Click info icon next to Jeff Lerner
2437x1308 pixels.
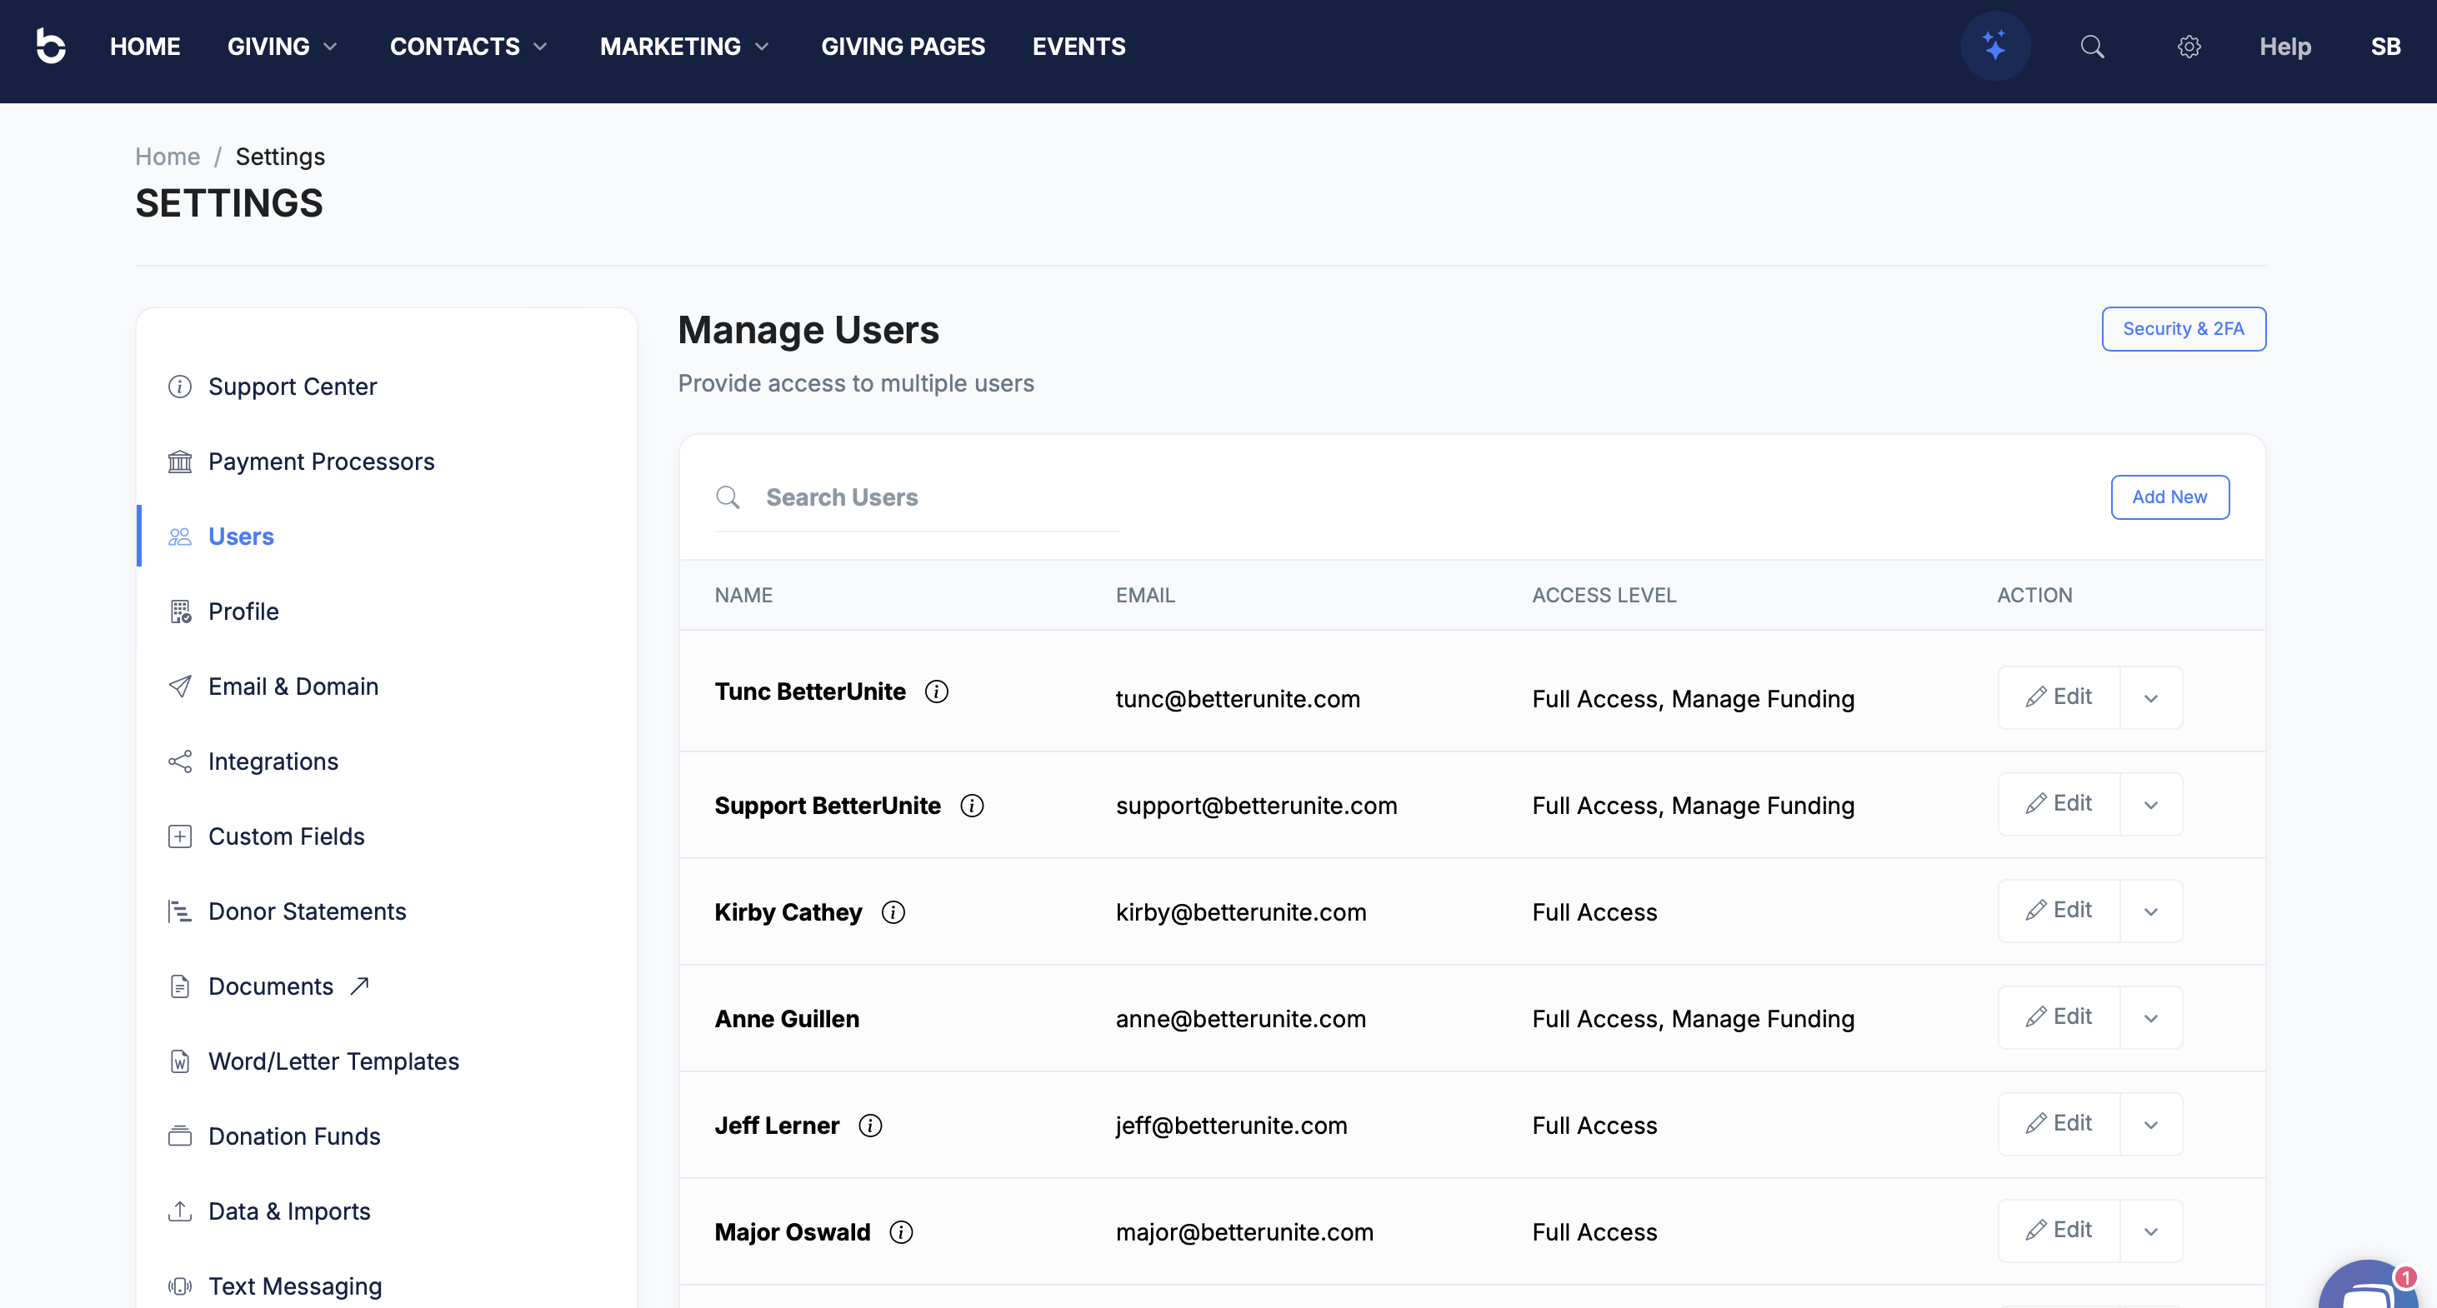pos(869,1126)
